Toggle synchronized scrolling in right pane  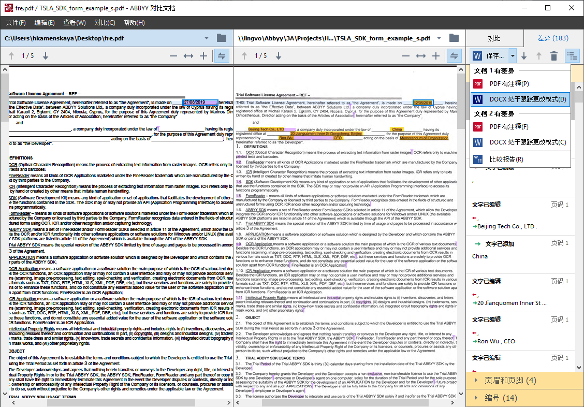454,56
